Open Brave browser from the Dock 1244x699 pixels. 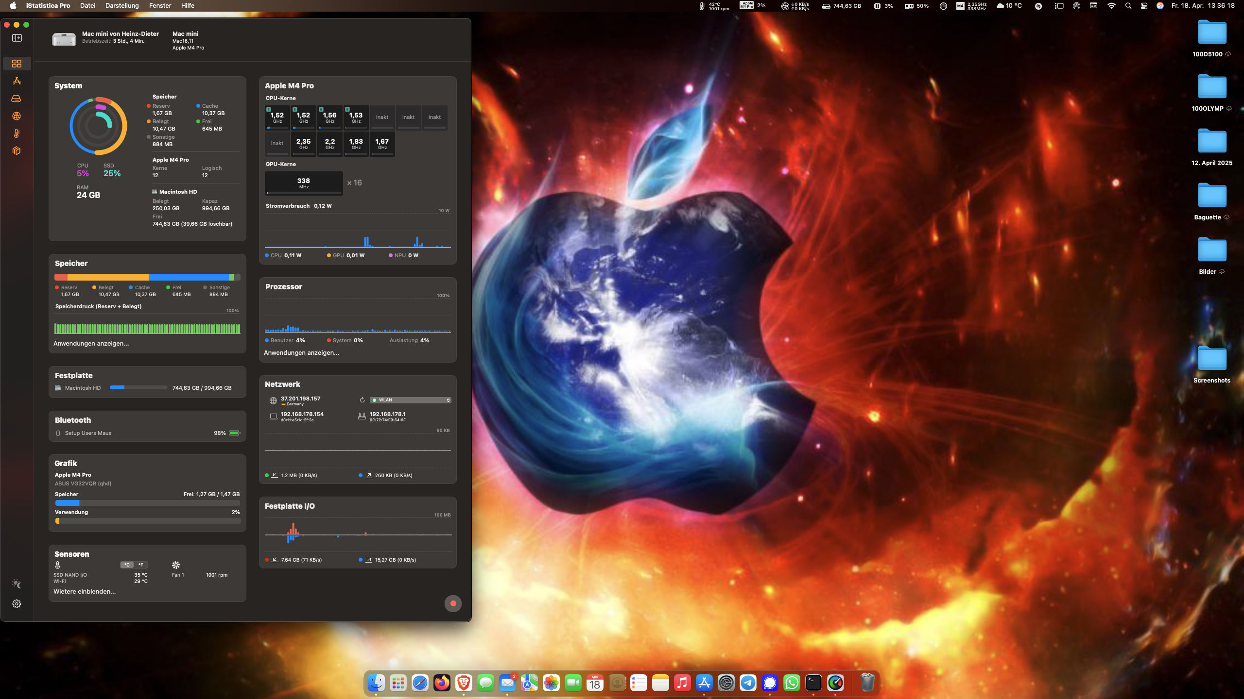pyautogui.click(x=464, y=683)
